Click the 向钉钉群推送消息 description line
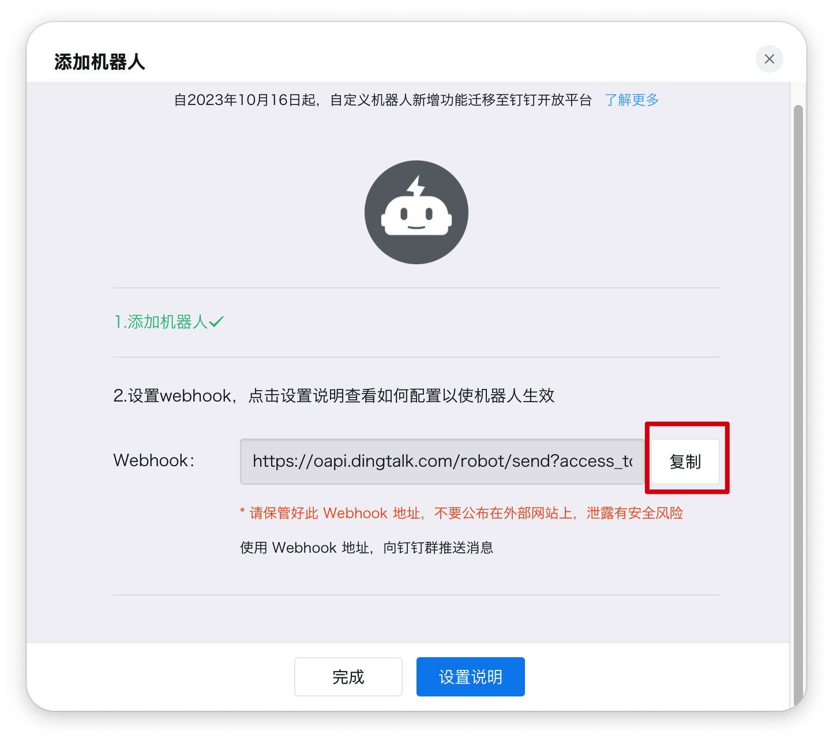 point(367,548)
